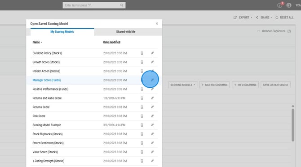Open Relative Performance (Funds) model
301x167 pixels.
(50, 89)
